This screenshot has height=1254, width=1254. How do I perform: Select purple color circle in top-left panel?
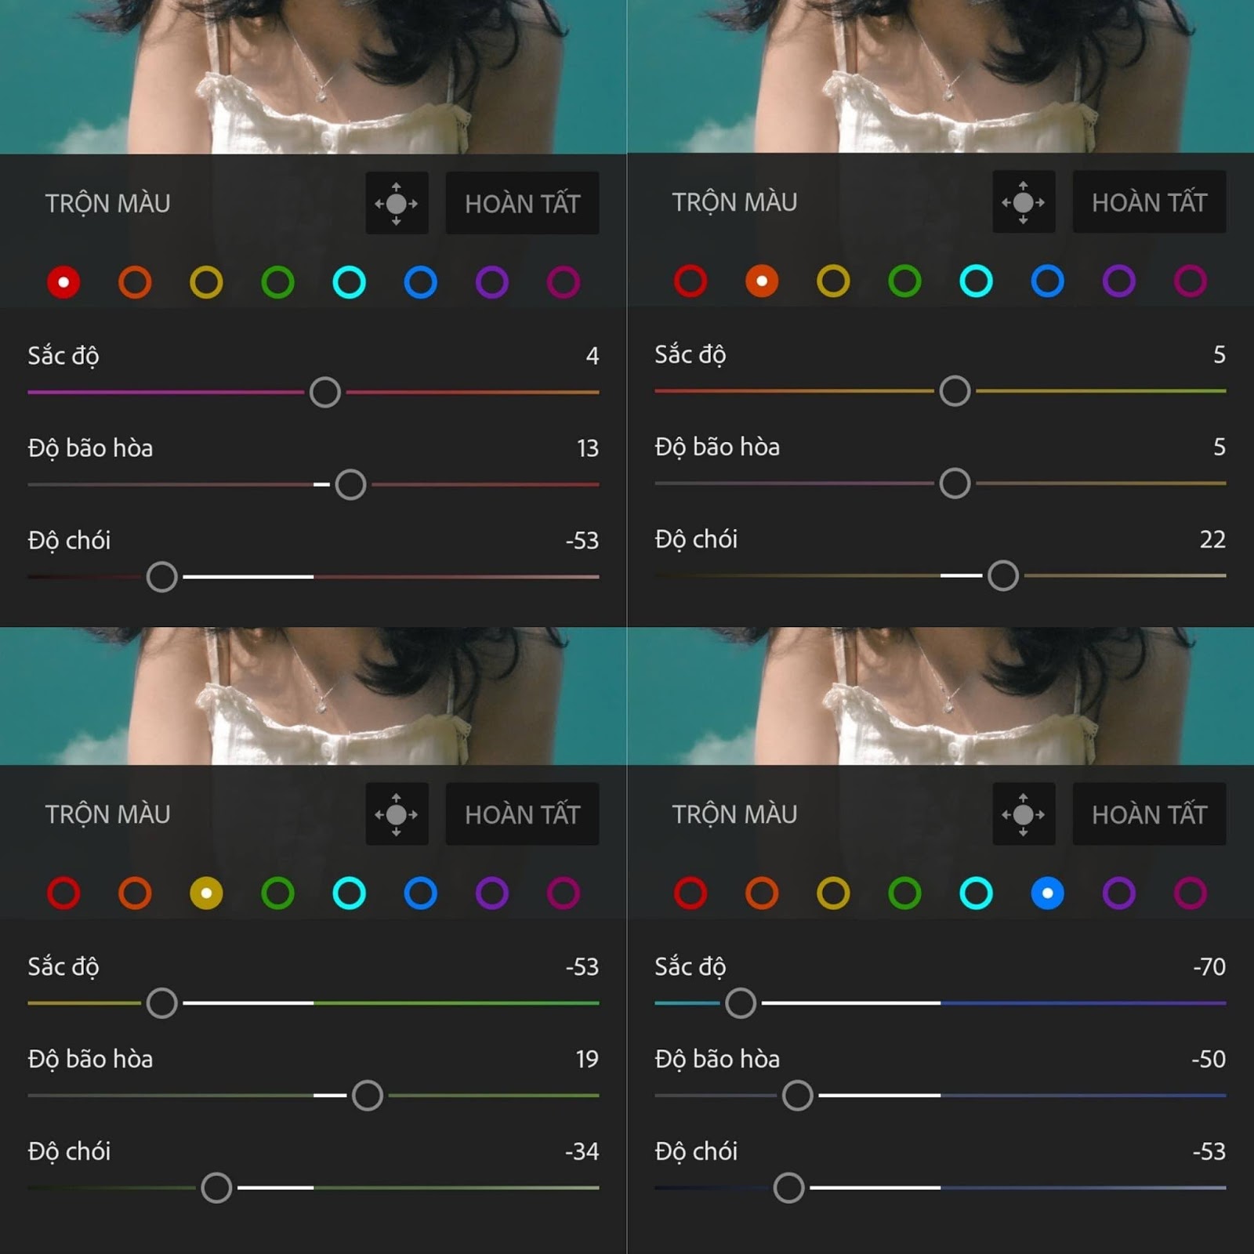coord(491,282)
